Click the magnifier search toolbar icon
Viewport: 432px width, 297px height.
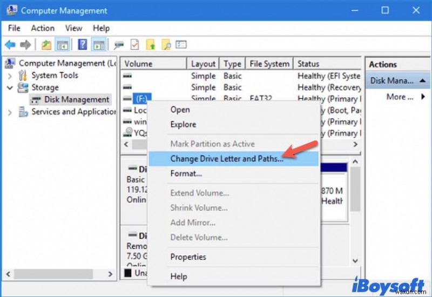(x=166, y=45)
